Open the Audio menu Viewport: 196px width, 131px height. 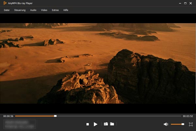click(x=33, y=10)
